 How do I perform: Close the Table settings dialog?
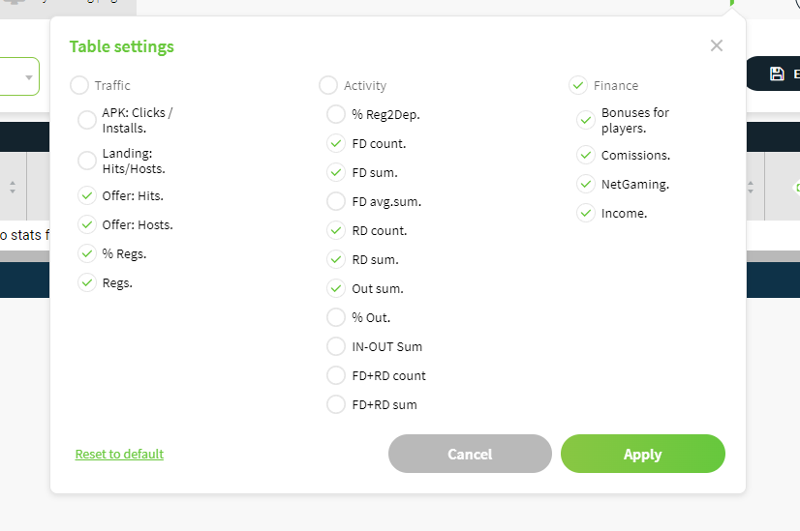pos(717,45)
